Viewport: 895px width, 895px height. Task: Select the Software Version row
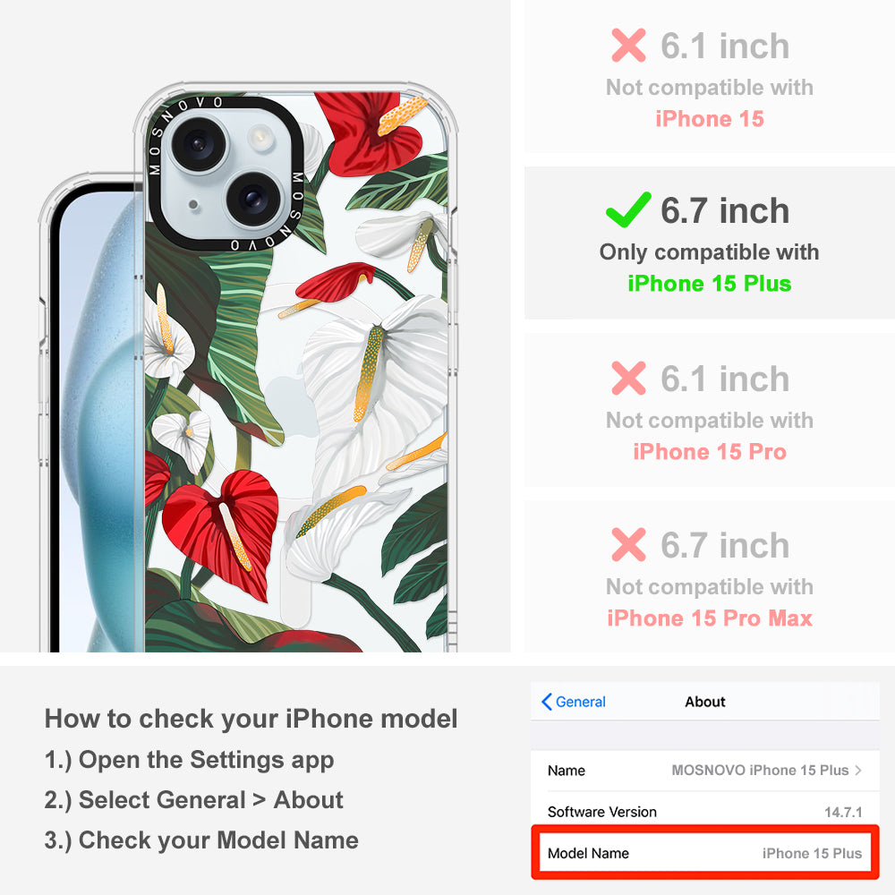click(x=705, y=812)
